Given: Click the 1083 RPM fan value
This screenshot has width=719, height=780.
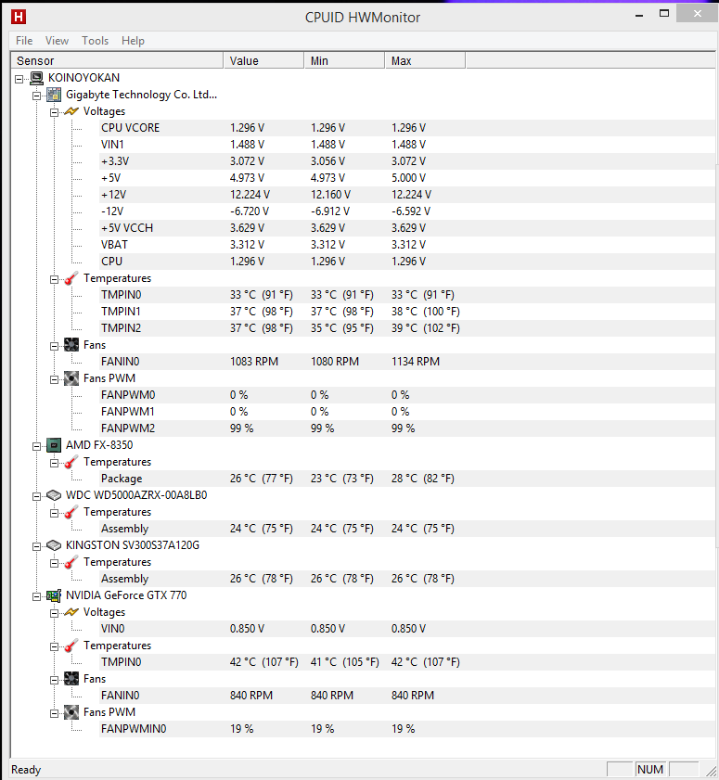Looking at the screenshot, I should pos(254,362).
